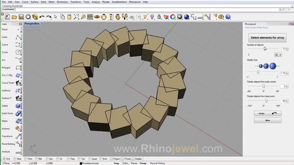Click the Circle tool icon in the sidebar
This screenshot has width=294, height=165.
point(18,52)
